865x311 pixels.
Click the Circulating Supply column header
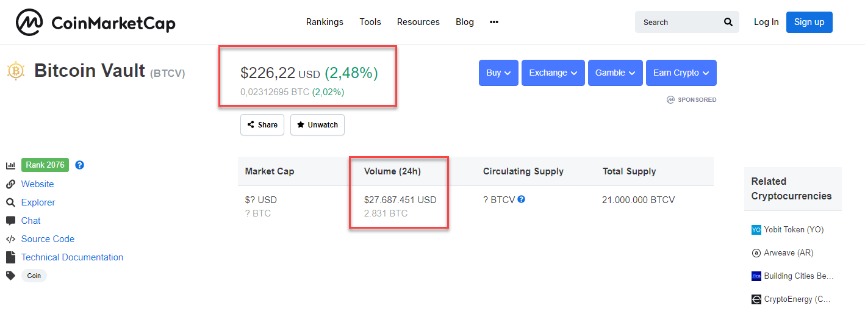(x=523, y=171)
